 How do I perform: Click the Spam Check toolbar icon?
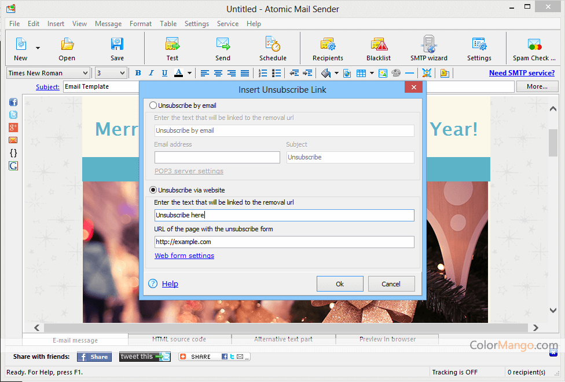[534, 48]
